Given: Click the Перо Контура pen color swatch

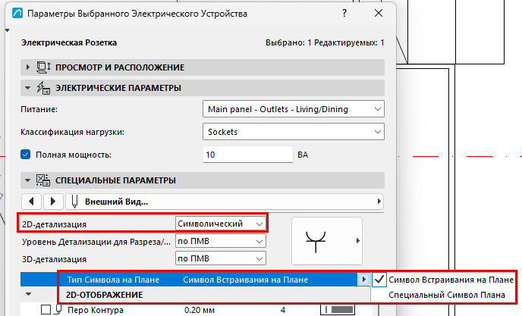Looking at the screenshot, I should click(x=337, y=310).
